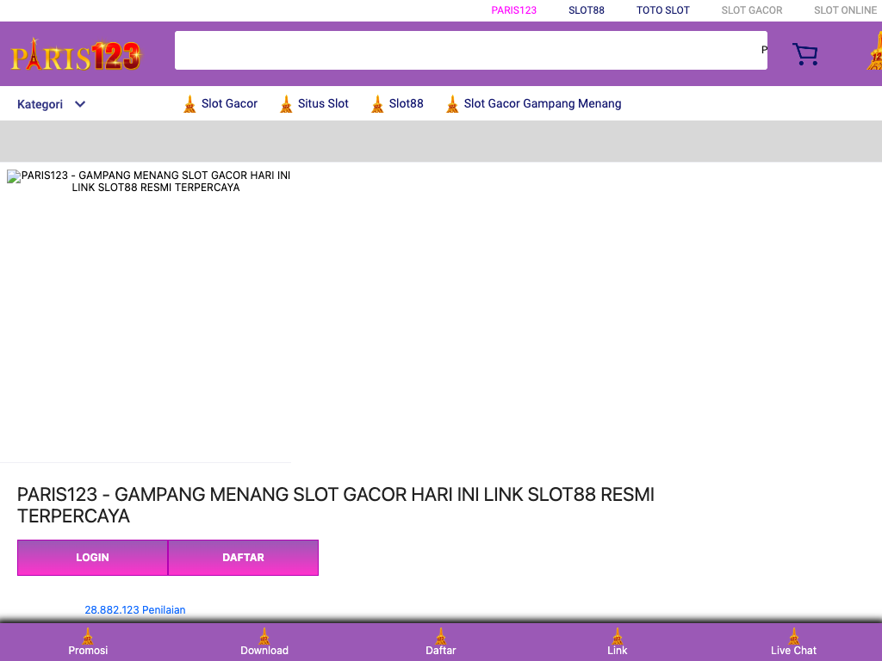Click the chevron next to Kategori
Viewport: 882px width, 661px height.
click(x=80, y=104)
